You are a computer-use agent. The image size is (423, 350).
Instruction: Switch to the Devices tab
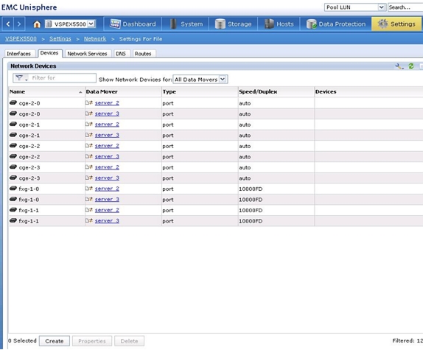(x=49, y=53)
